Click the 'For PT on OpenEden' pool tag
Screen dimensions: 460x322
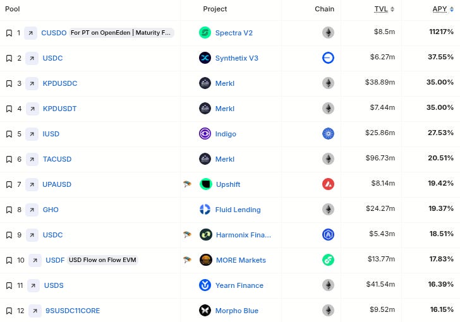122,33
